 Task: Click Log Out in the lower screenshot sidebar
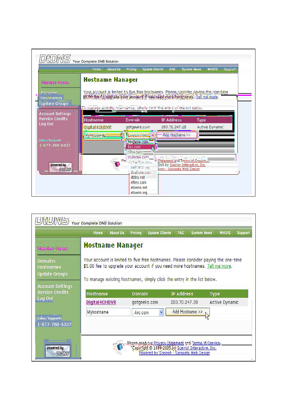pyautogui.click(x=45, y=298)
